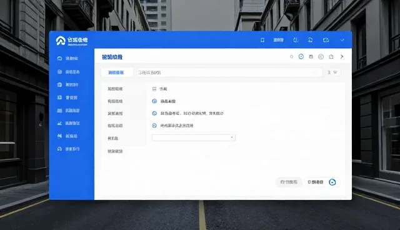Click the text label beside the header bell icon
The image size is (400, 230).
(x=278, y=40)
